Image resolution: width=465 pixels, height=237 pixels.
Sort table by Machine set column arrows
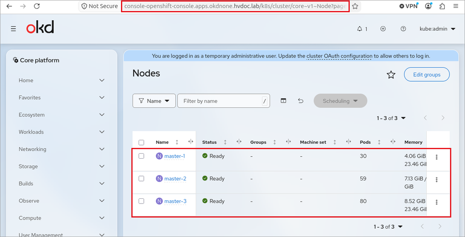(x=335, y=142)
